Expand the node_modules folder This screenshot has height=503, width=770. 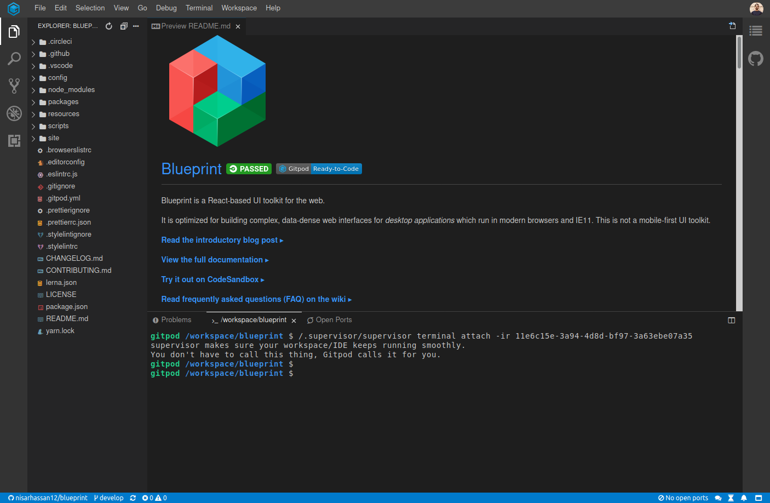71,89
